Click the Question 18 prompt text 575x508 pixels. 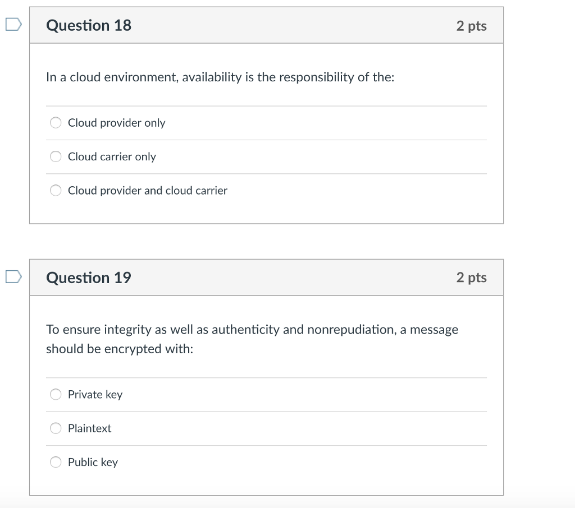tap(220, 77)
